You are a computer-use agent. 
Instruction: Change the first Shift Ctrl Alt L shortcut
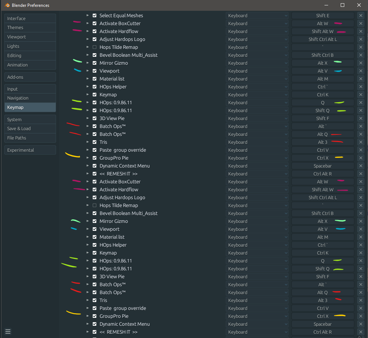pos(323,40)
